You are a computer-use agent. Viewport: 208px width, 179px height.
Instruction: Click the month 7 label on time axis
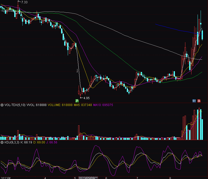[137, 178]
